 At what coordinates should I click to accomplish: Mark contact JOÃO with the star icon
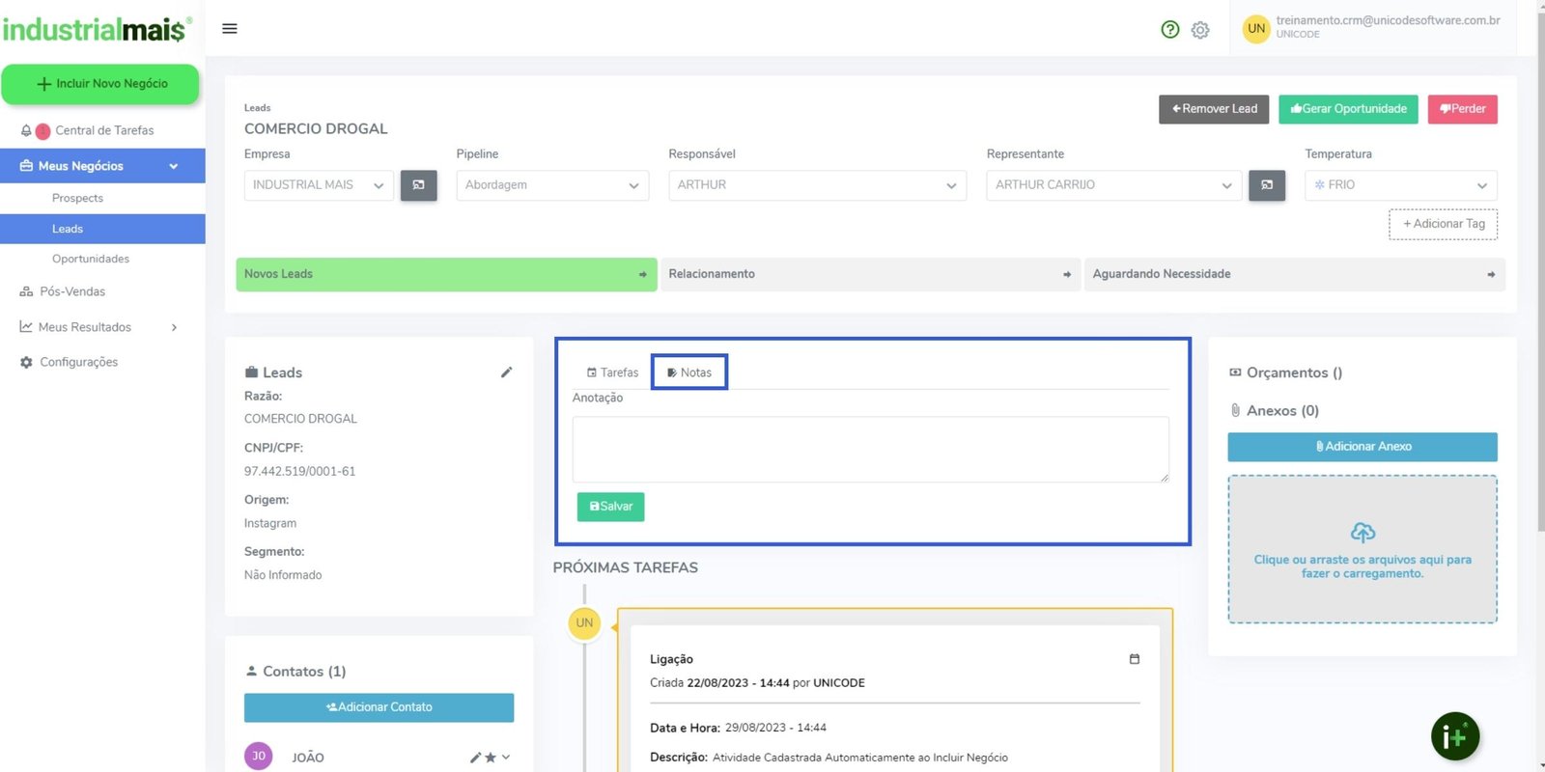[x=491, y=758]
